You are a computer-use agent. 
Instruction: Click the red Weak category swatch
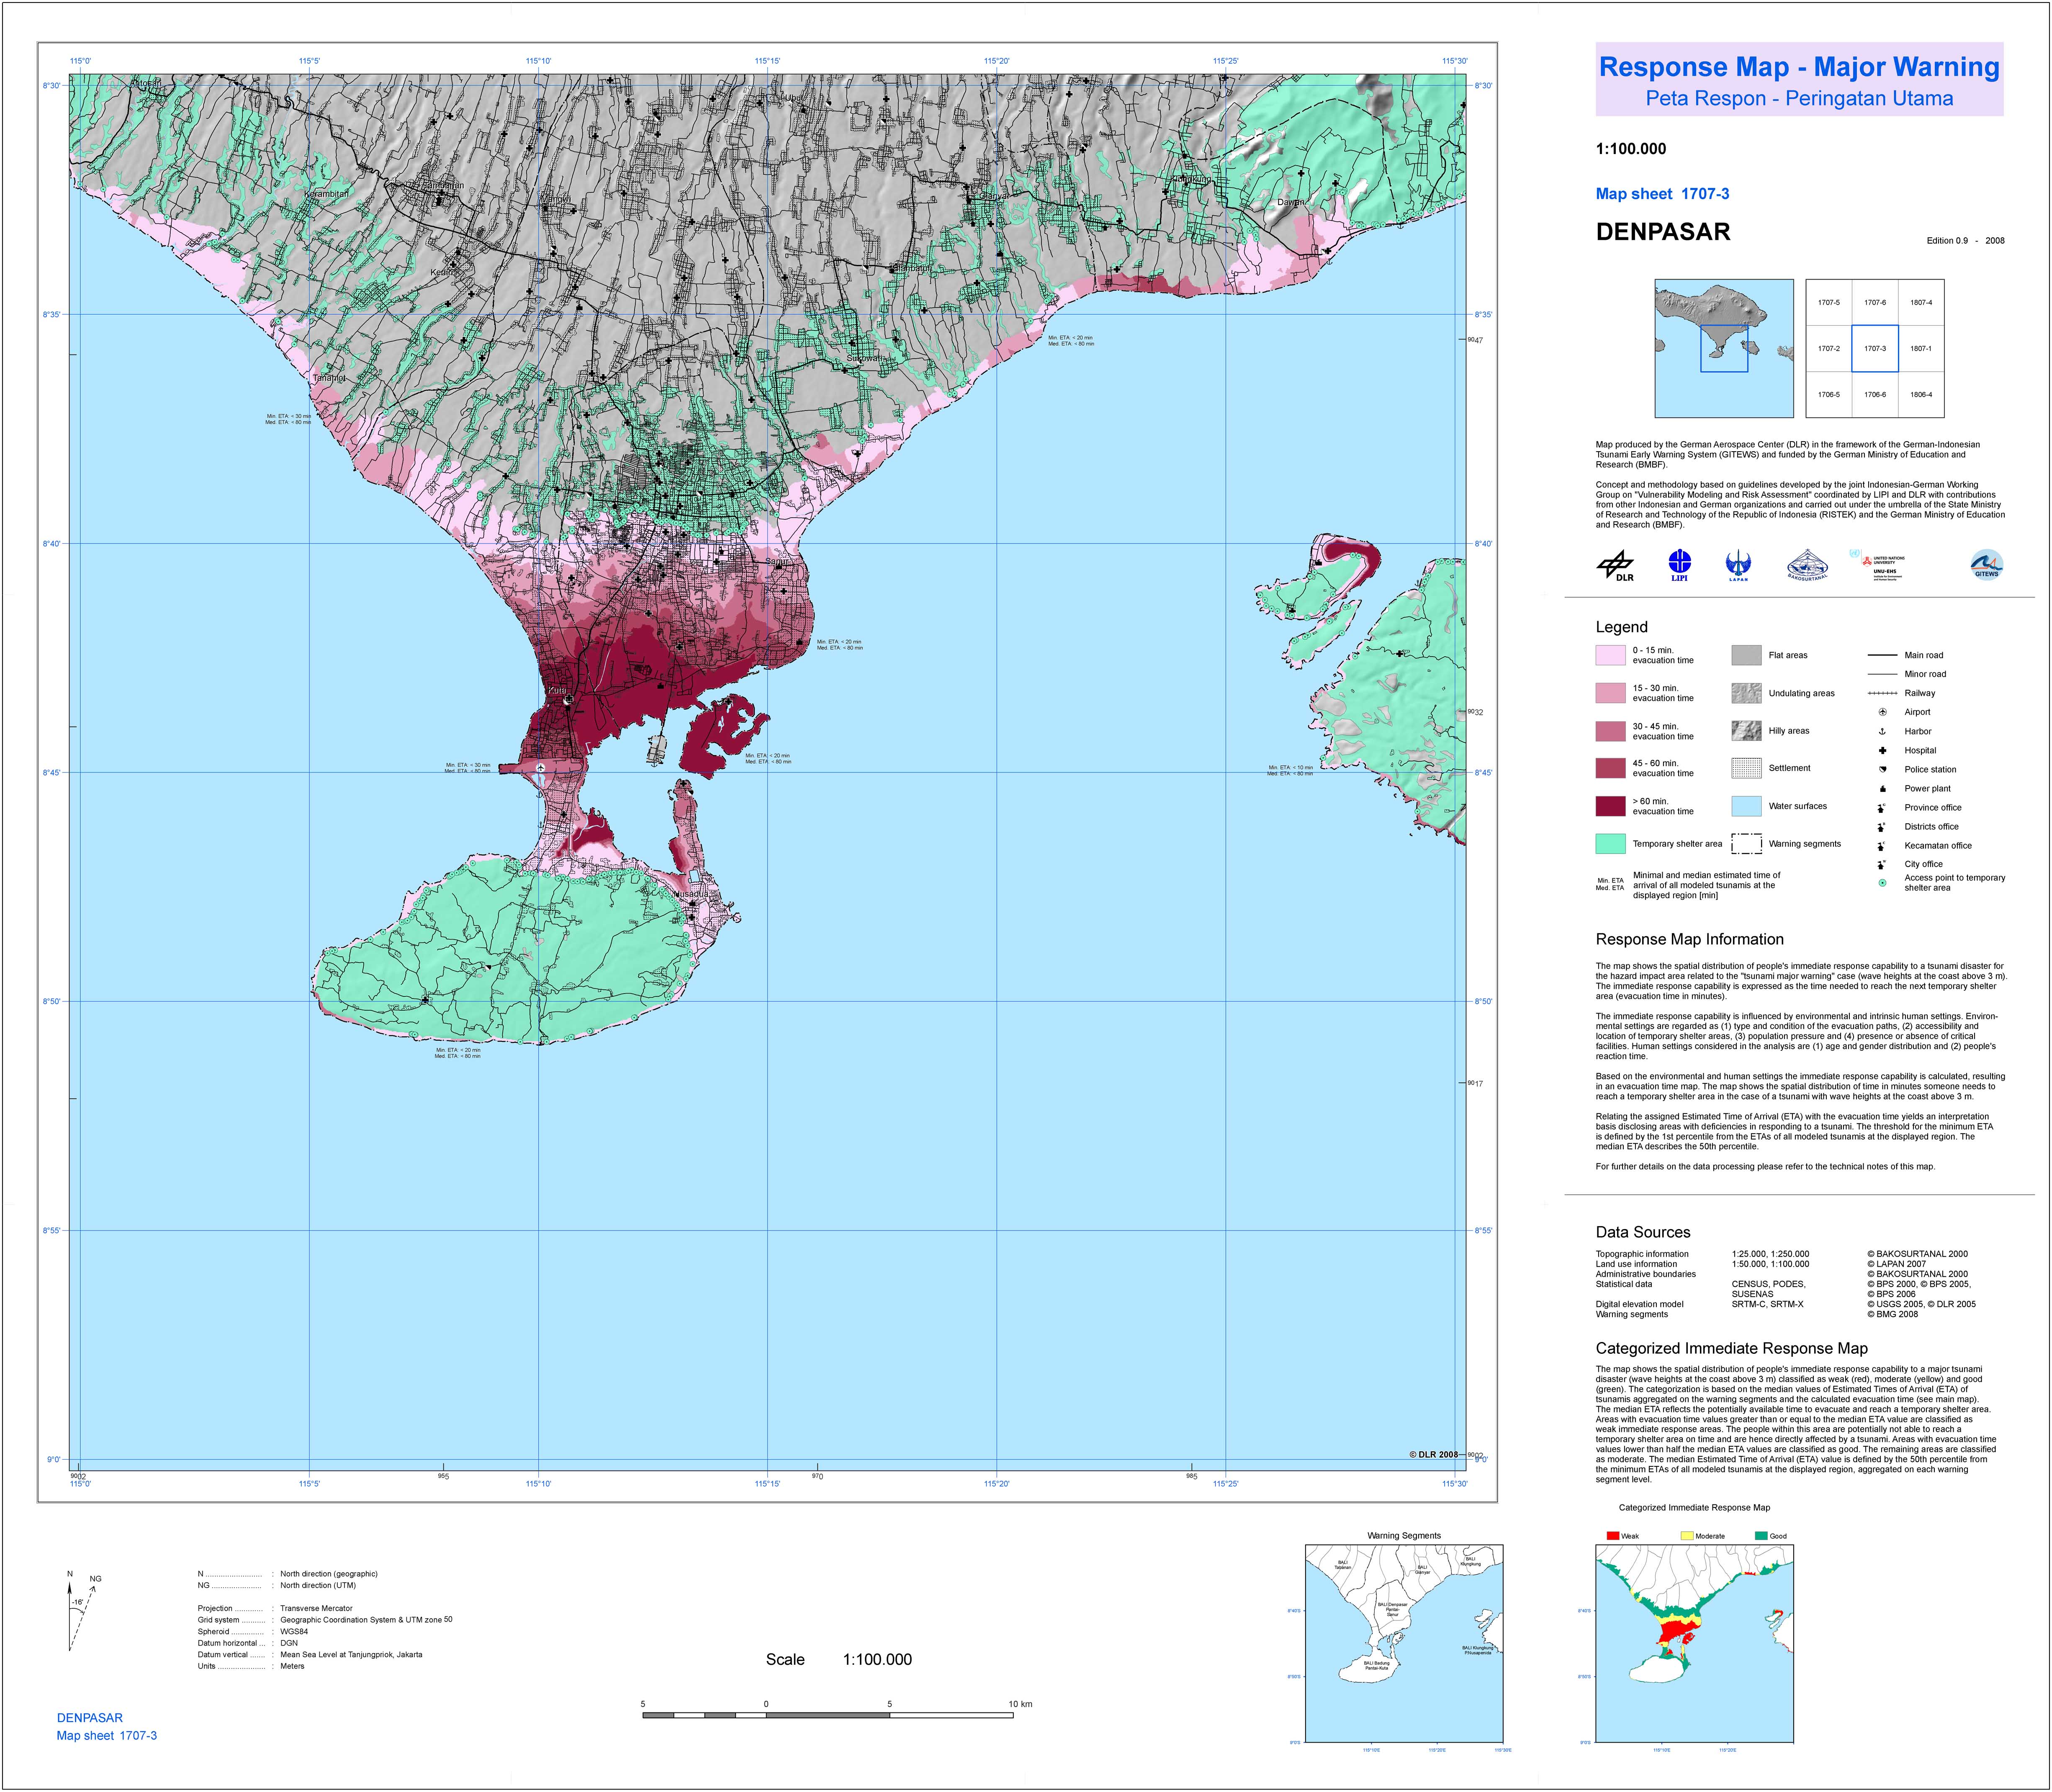(x=1612, y=1535)
